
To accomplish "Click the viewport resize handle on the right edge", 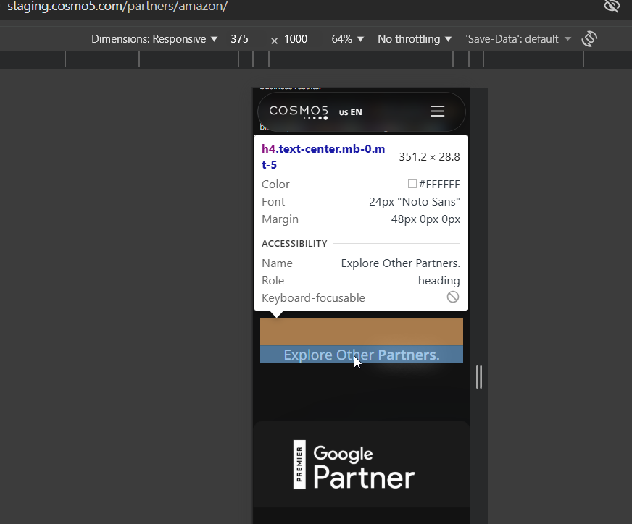I will pos(479,377).
